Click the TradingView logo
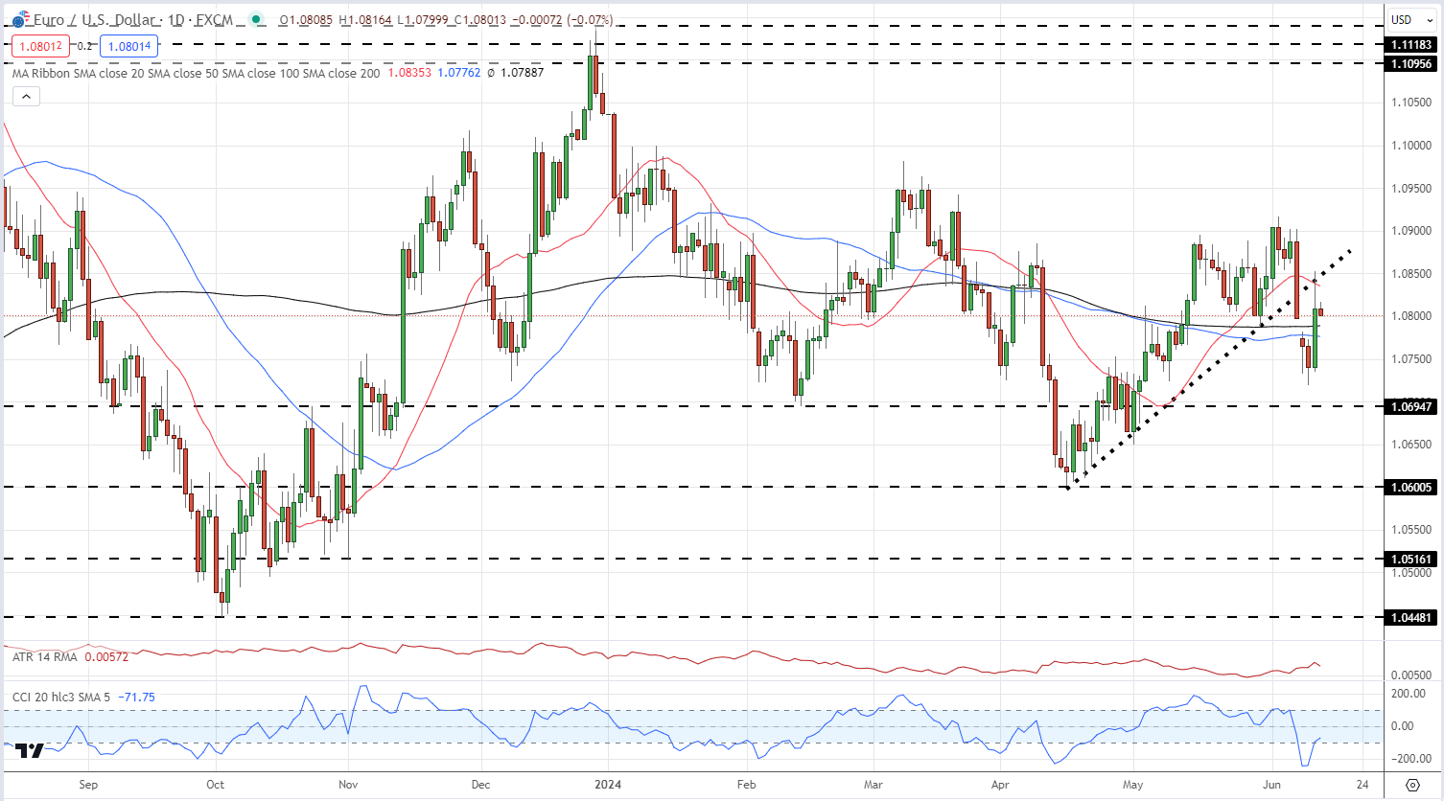This screenshot has width=1444, height=801. (31, 750)
